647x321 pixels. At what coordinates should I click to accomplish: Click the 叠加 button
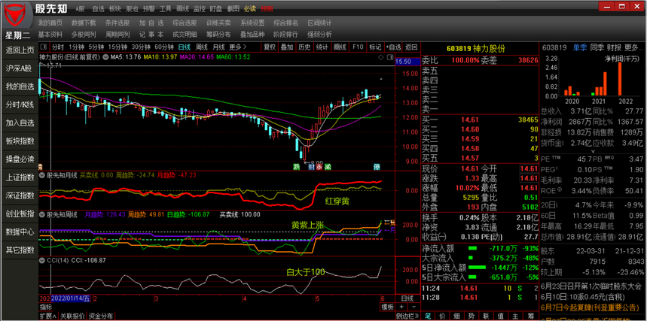(x=287, y=47)
